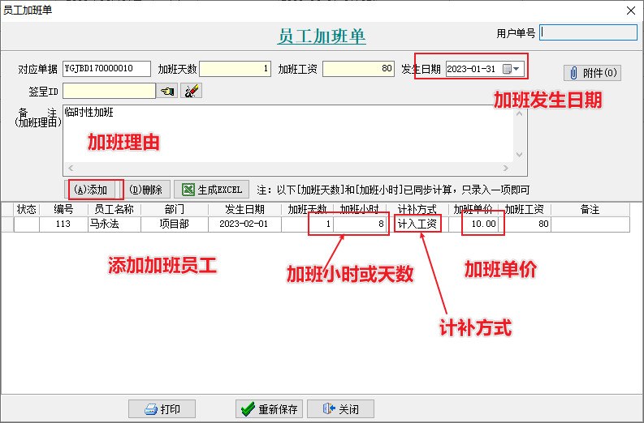Select the 计入工资 cell in the row

[418, 224]
